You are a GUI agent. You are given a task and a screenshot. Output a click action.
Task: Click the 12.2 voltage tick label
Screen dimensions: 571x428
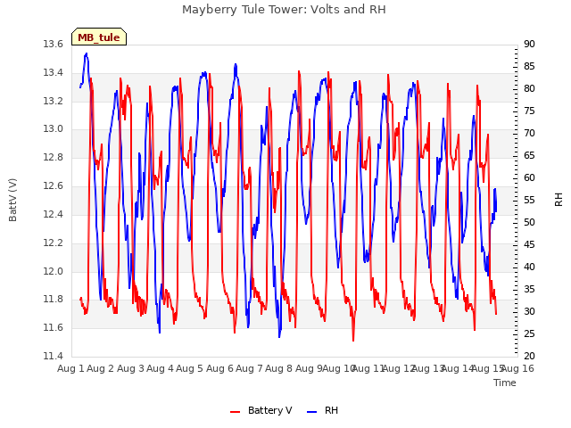tap(53, 243)
